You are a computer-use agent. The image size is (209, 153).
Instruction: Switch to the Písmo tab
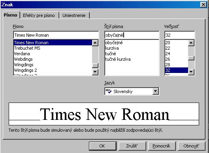tap(11, 15)
